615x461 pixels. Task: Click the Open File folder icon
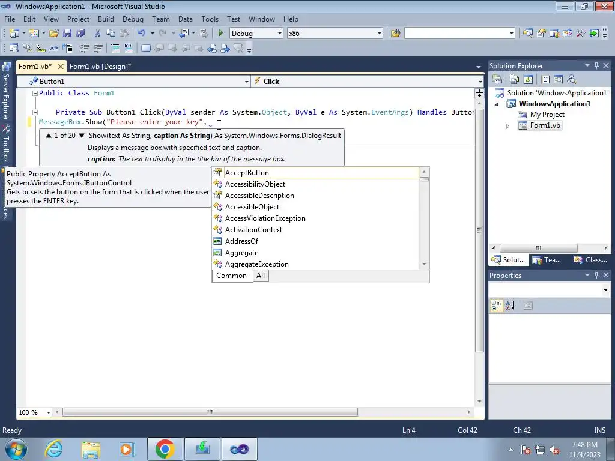[x=54, y=34]
